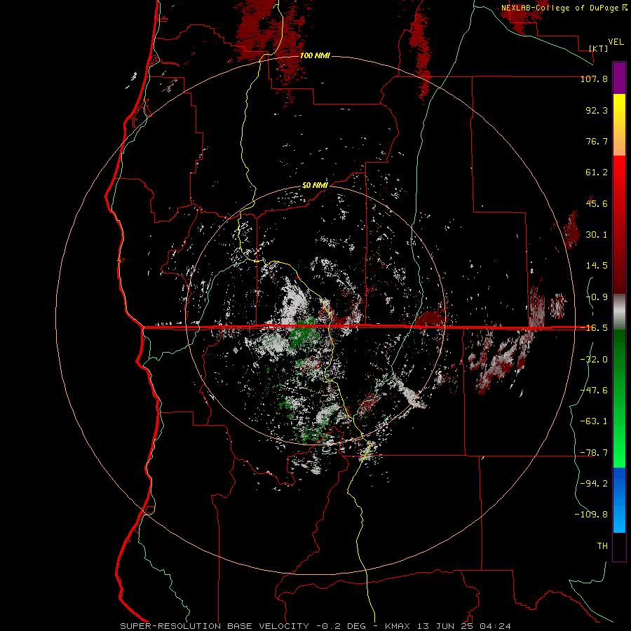
Task: Click the -63.1 velocity scale value
Action: [594, 421]
